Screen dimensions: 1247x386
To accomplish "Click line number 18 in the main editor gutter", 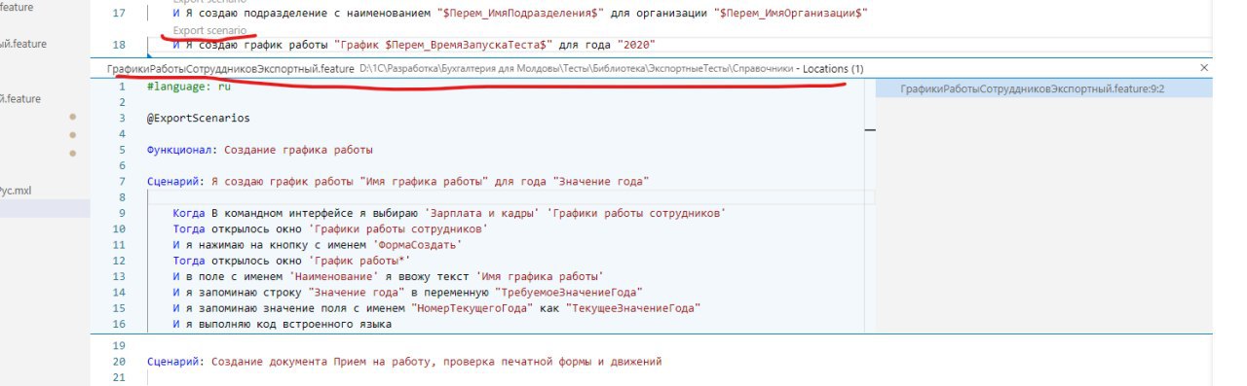I will point(120,45).
